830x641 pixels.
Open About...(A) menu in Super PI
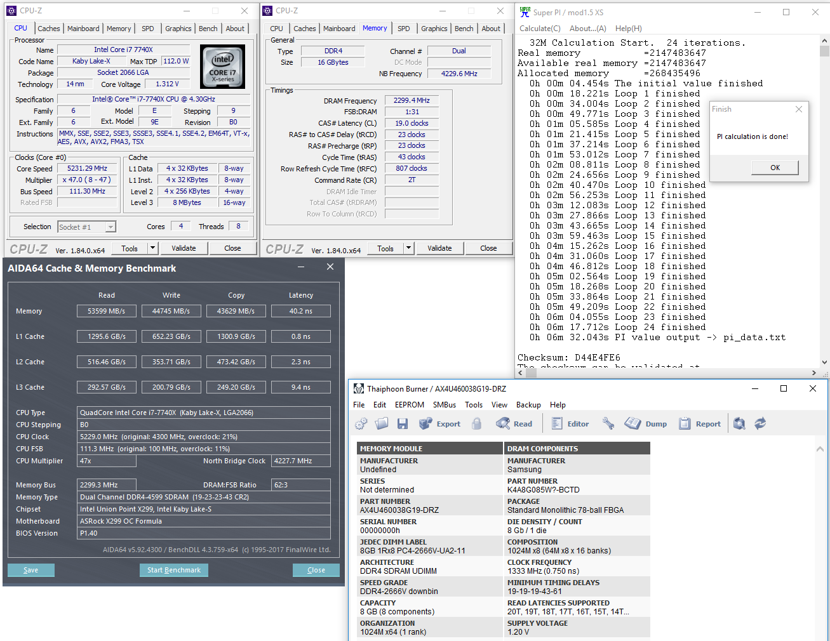[588, 29]
